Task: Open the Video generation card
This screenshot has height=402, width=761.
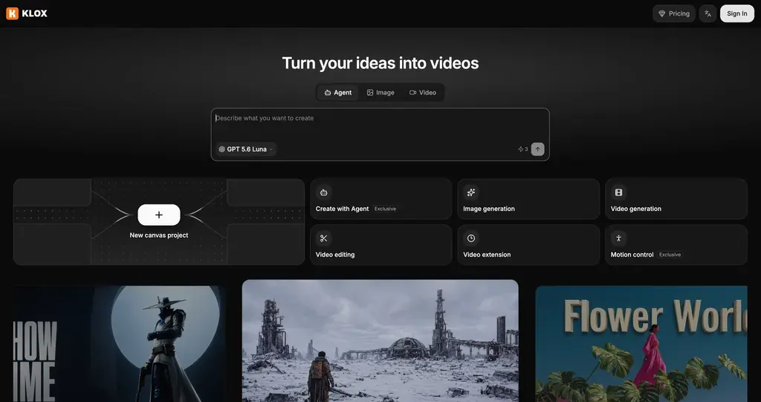Action: [676, 199]
